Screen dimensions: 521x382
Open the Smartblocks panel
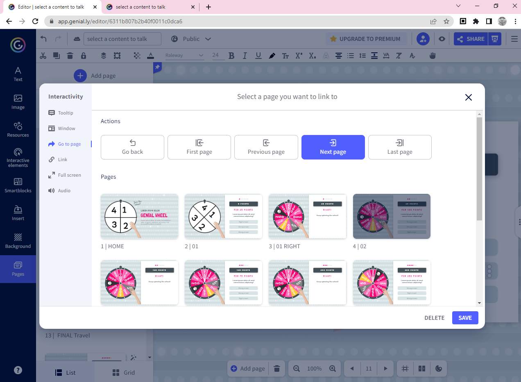pos(18,185)
